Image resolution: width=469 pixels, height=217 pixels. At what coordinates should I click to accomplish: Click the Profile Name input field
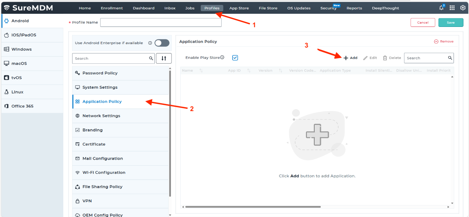pos(161,23)
